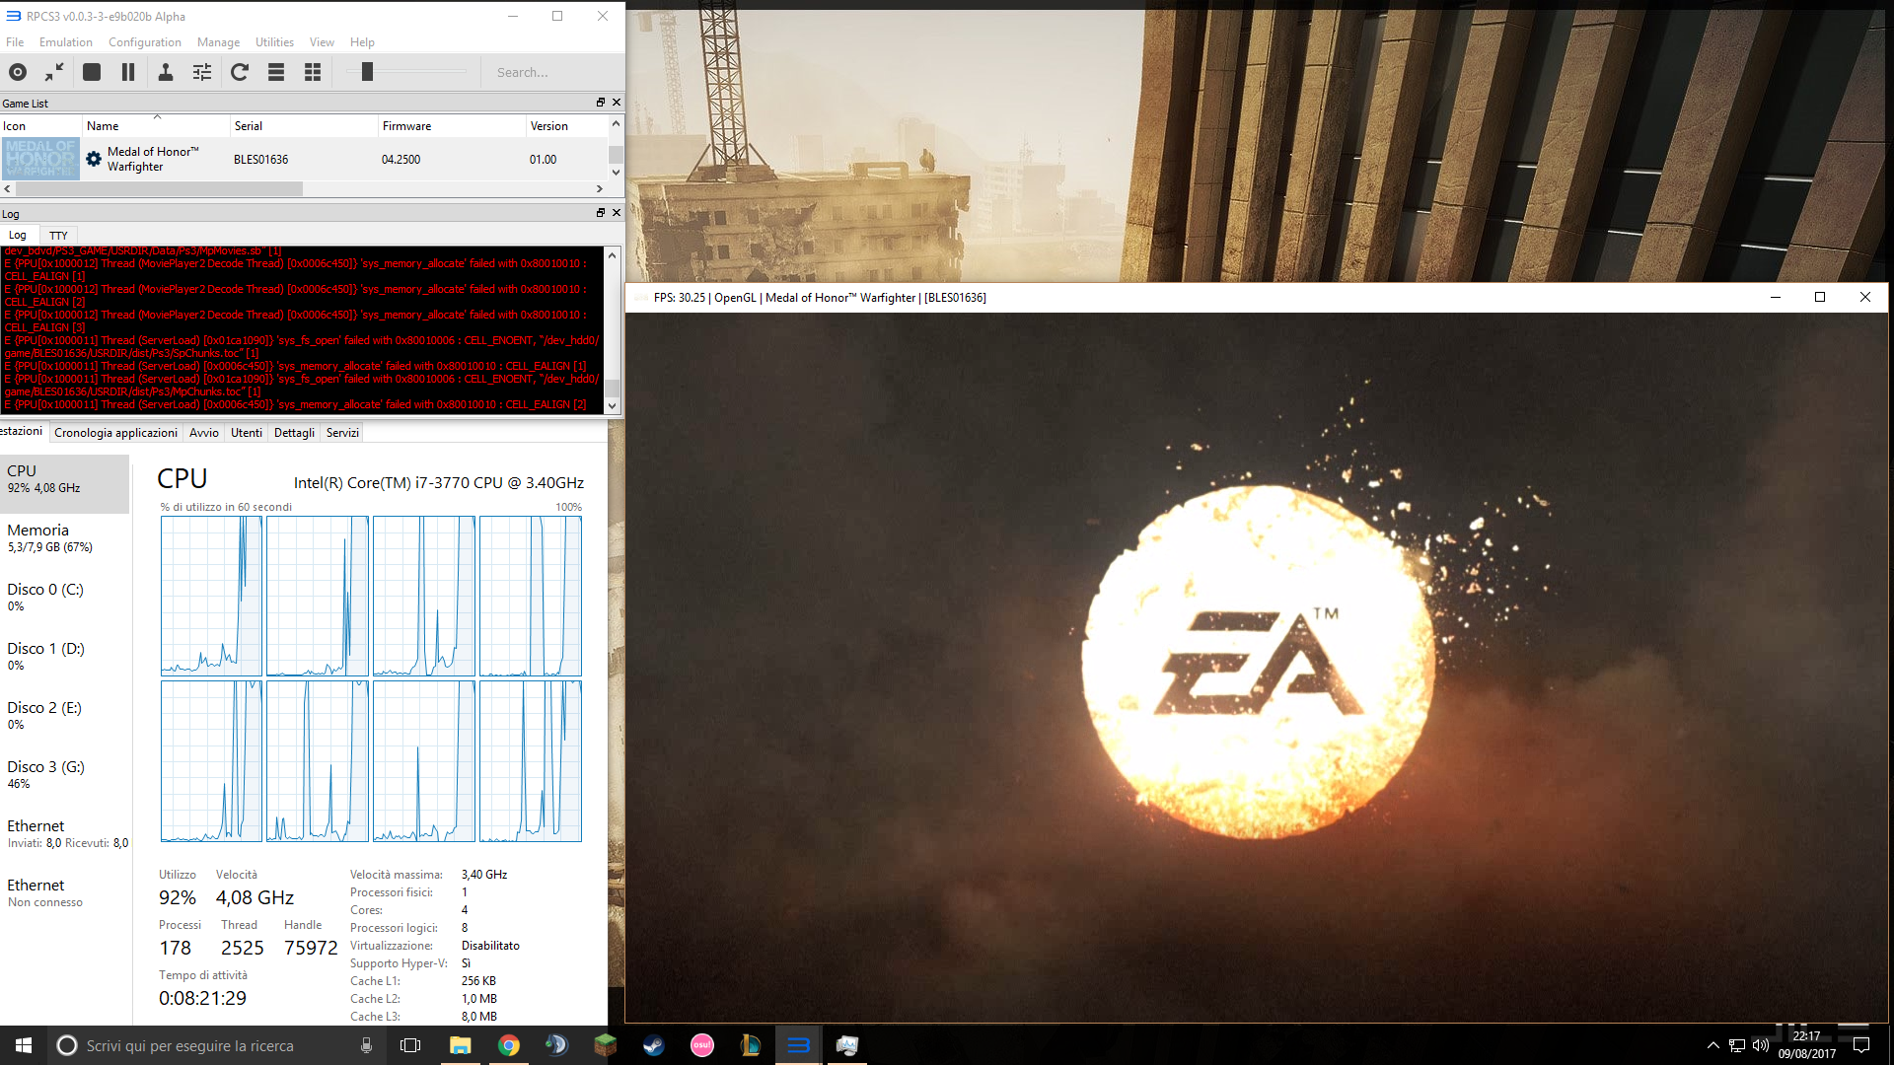Switch game list to grid view mode
1894x1065 pixels.
click(x=313, y=72)
